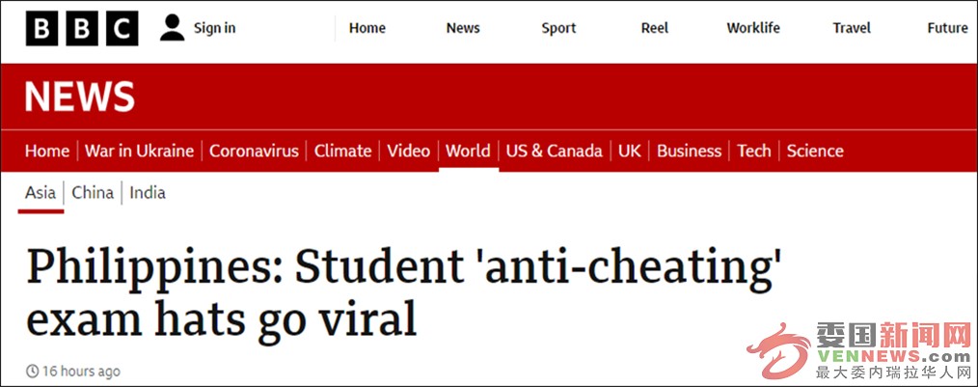Open the Sport section
This screenshot has width=978, height=387.
558,28
